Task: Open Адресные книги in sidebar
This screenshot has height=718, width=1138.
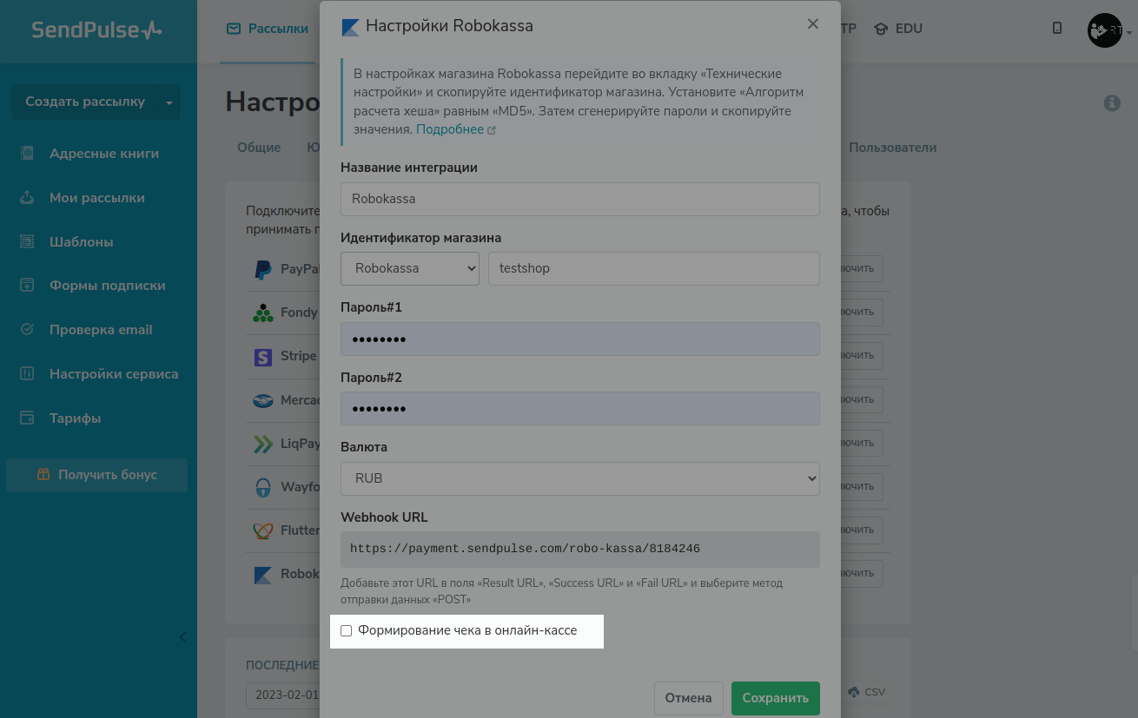Action: pos(104,153)
